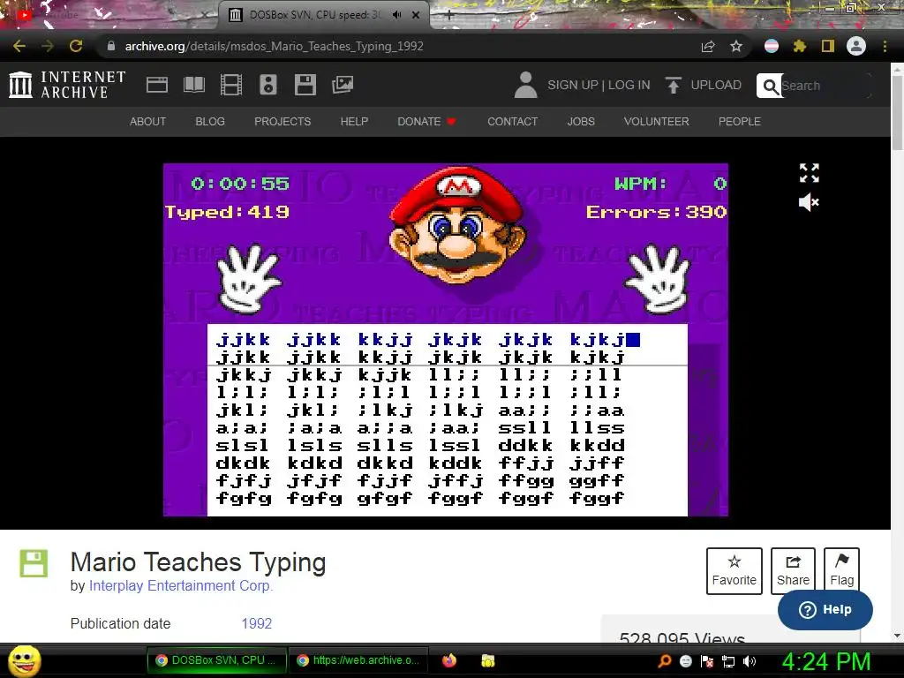Open the yellow folder taskbar icon

tap(487, 660)
